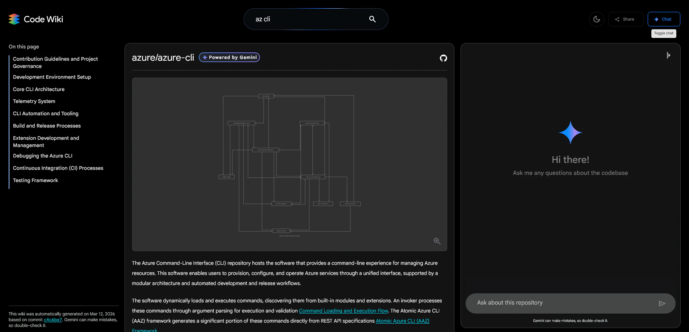
Task: Open the architecture diagram image
Action: [x=289, y=164]
